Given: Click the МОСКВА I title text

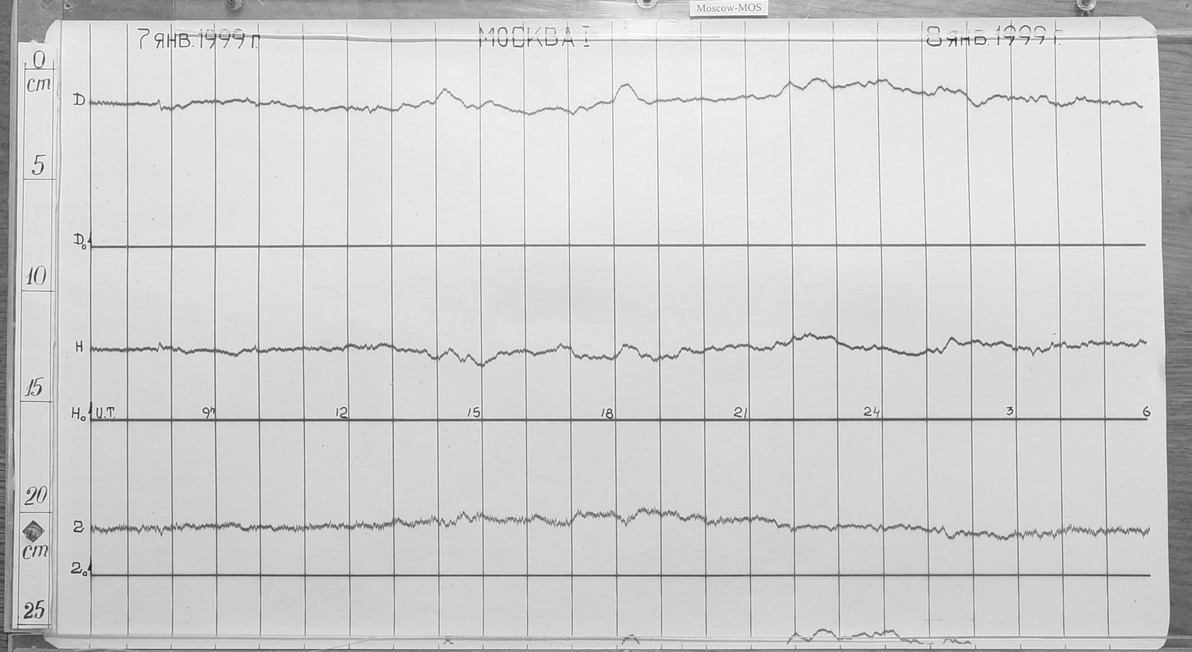Looking at the screenshot, I should tap(535, 37).
